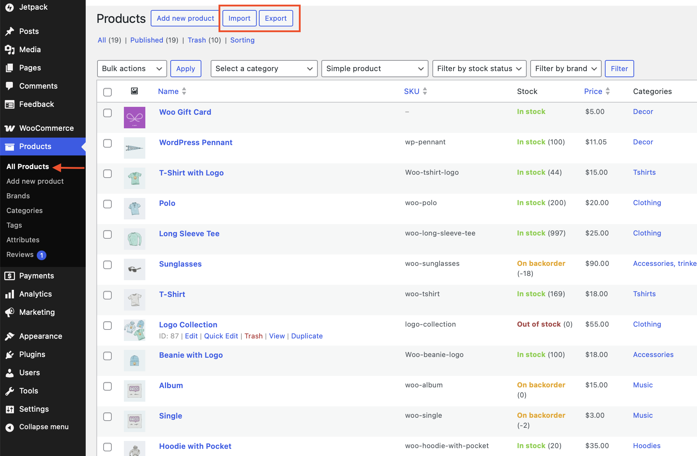Viewport: 697px width, 456px height.
Task: Open All Products in the sidebar menu
Action: (x=27, y=166)
